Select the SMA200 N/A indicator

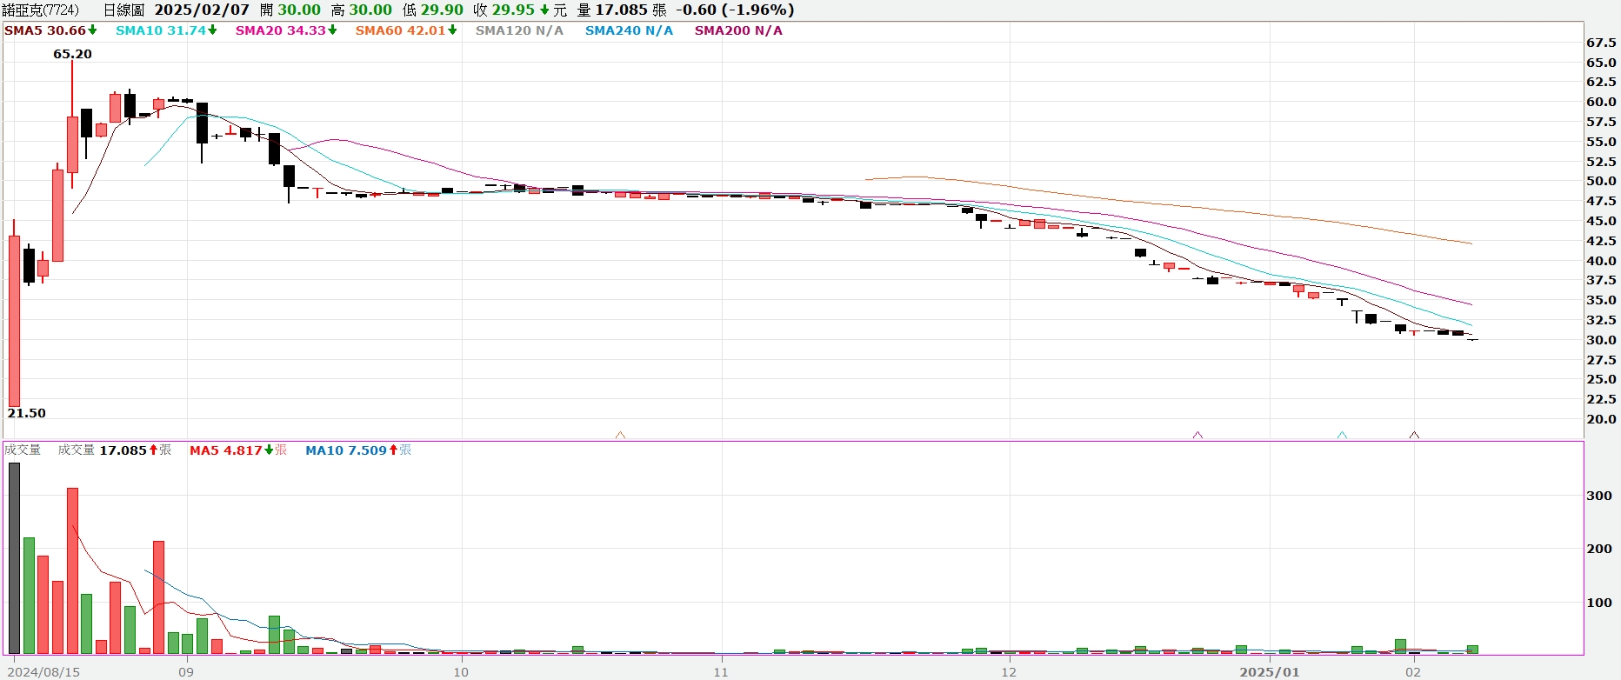pyautogui.click(x=738, y=30)
